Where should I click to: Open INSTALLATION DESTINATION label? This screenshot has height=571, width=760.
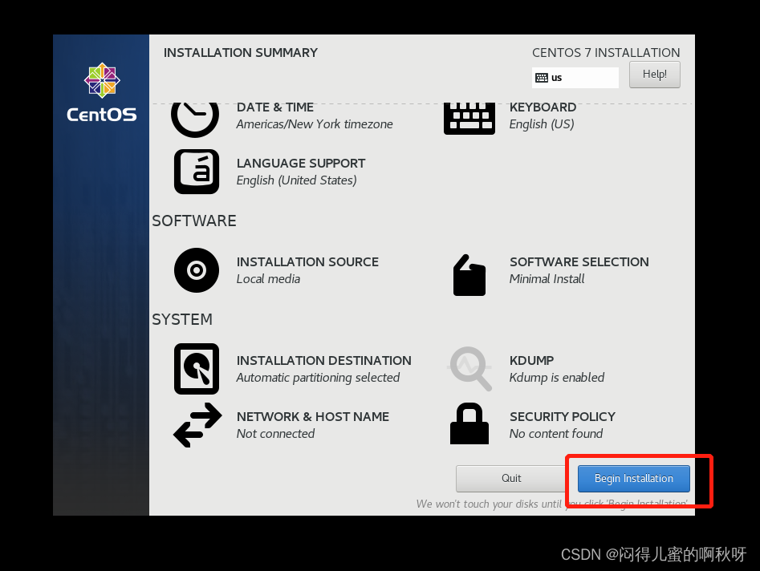point(323,361)
